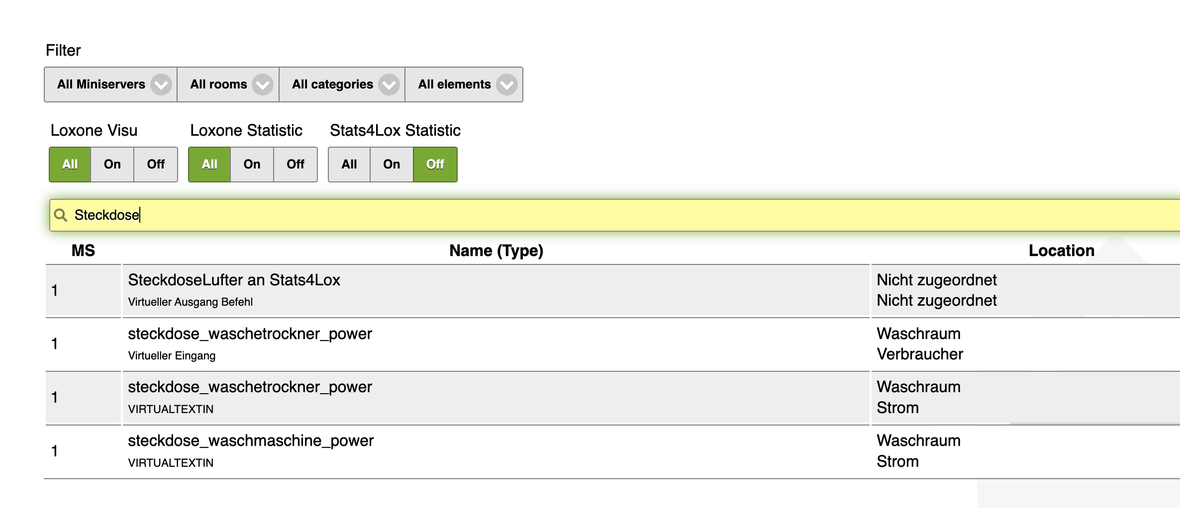1180x508 pixels.
Task: Click the search magnifier icon
Action: coord(61,215)
